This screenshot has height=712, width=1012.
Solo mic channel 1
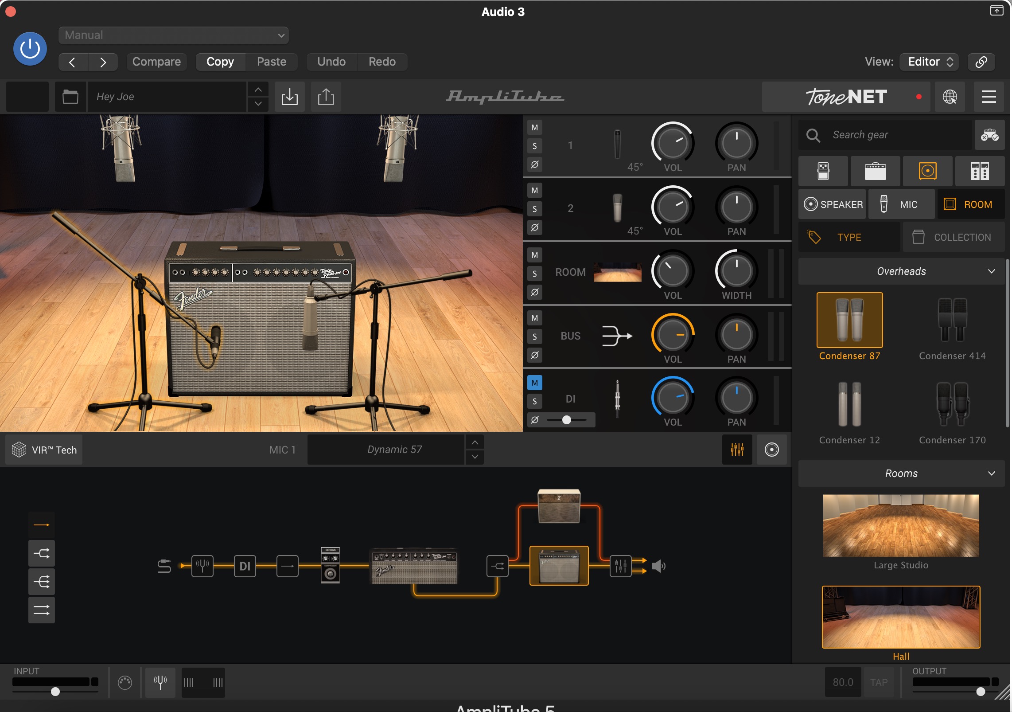pyautogui.click(x=535, y=146)
